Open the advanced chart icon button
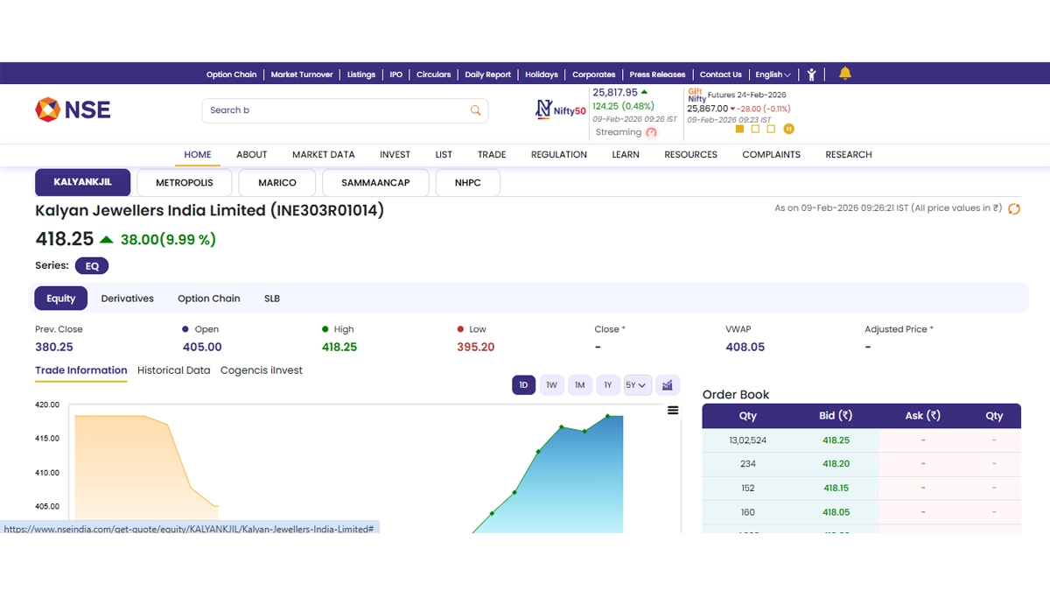The width and height of the screenshot is (1050, 591). coord(668,385)
